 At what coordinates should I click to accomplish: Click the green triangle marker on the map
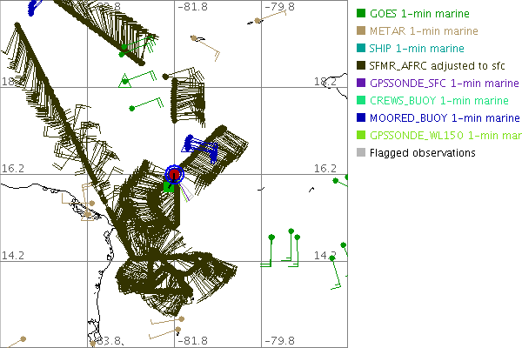pyautogui.click(x=125, y=81)
